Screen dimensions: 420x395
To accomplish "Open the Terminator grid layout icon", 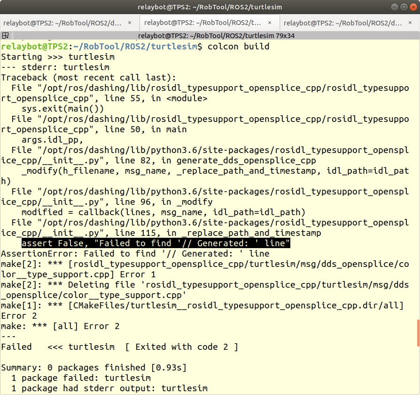I will [5, 35].
